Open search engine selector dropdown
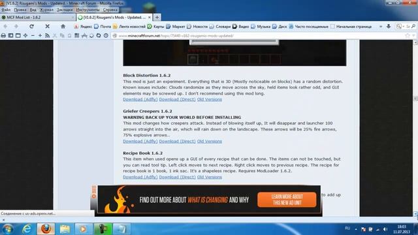The height and width of the screenshot is (235, 418). click(400, 26)
